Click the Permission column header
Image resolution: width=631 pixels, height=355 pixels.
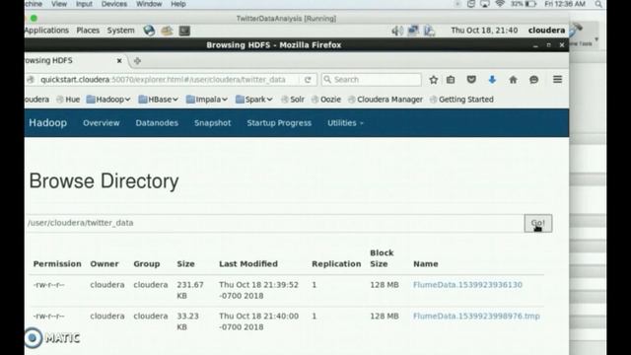click(x=57, y=264)
